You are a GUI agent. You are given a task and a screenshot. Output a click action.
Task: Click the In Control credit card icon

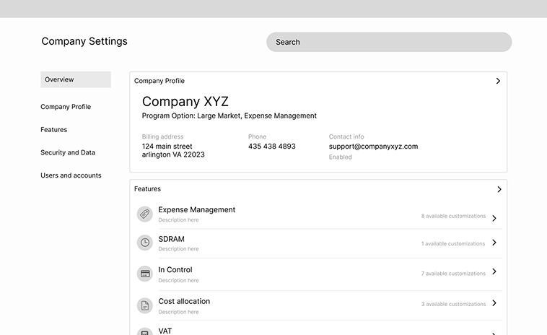(145, 274)
